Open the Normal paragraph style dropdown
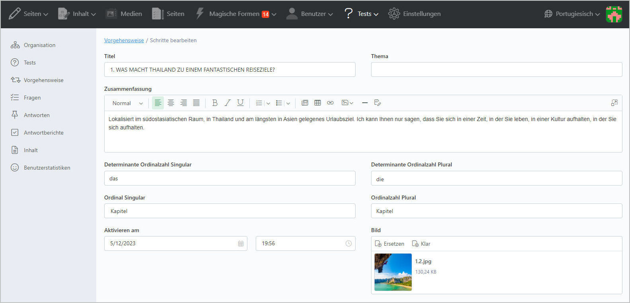Viewport: 630px width, 303px height. [x=127, y=103]
